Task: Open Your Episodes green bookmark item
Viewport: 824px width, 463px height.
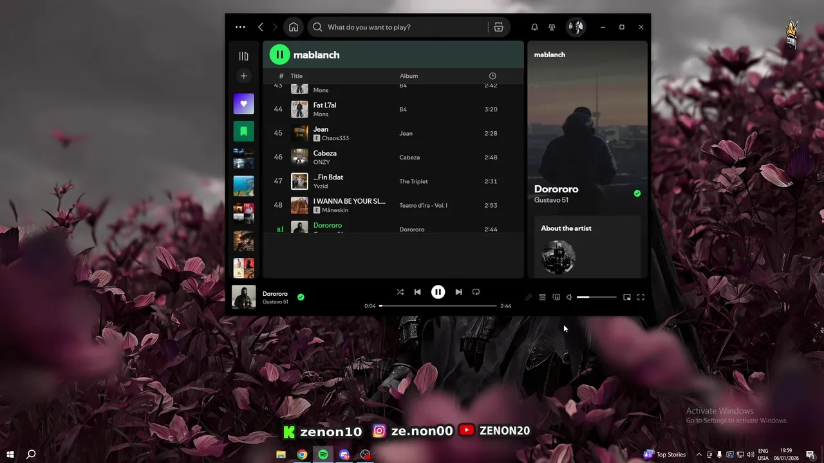Action: tap(243, 131)
